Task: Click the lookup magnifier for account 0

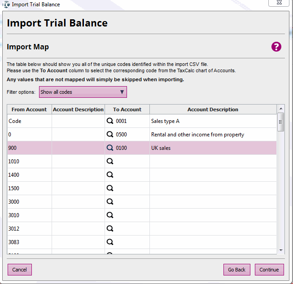Action: coord(109,135)
